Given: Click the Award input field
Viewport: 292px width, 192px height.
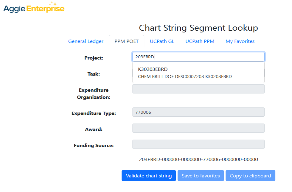Looking at the screenshot, I should point(198,128).
